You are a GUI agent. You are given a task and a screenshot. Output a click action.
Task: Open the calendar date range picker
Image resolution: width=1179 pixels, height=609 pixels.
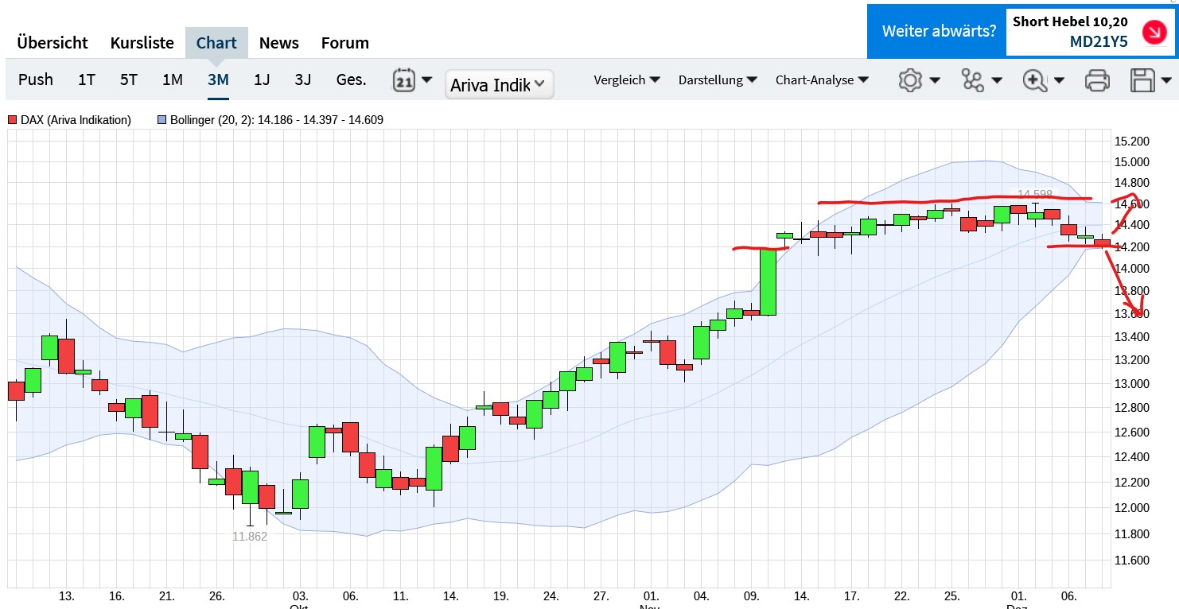(x=405, y=80)
